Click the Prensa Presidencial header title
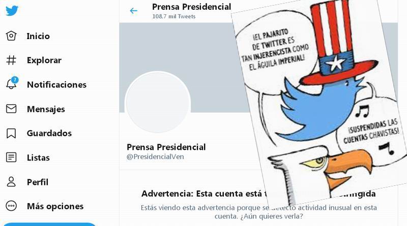This screenshot has height=226, width=407. 192,7
